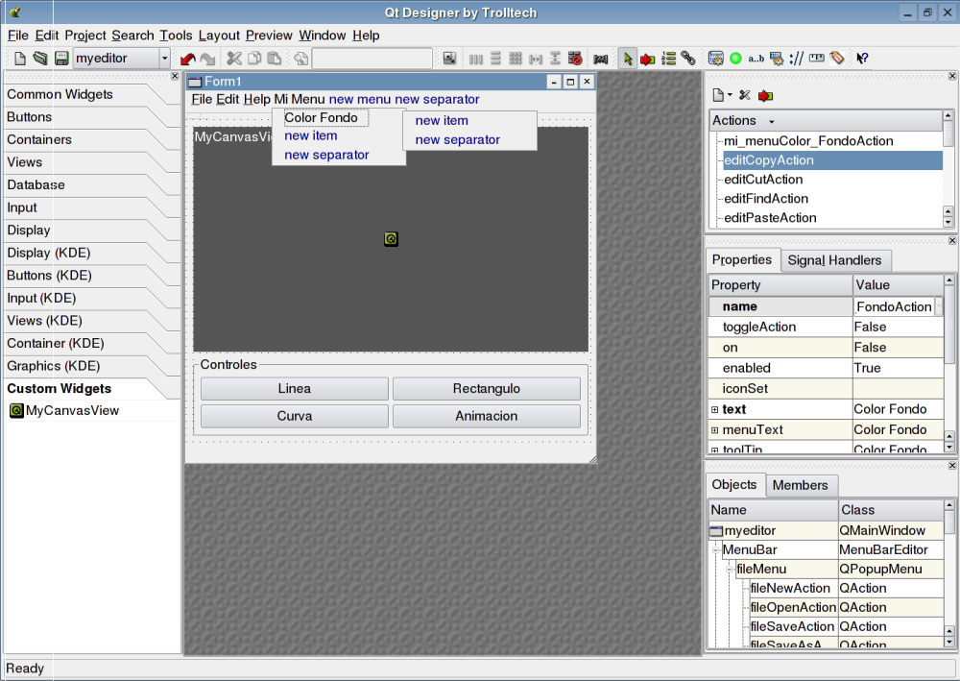Open the Tools menu
The width and height of the screenshot is (960, 681).
(176, 36)
